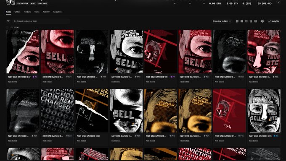Open the dark tilted red frame artwork 101
The height and width of the screenshot is (161, 286).
coord(161,52)
